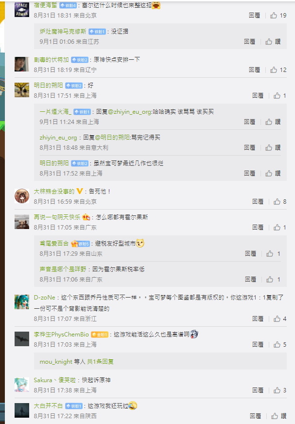Screen dimensions: 295x424
Task: Reply to 明日的朔阳's comment 好
Action: (258, 95)
